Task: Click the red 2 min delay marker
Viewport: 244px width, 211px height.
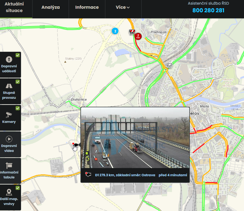Action: [138, 36]
